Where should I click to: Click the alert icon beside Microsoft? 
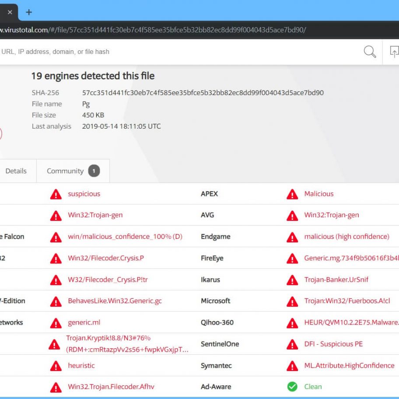coord(292,301)
